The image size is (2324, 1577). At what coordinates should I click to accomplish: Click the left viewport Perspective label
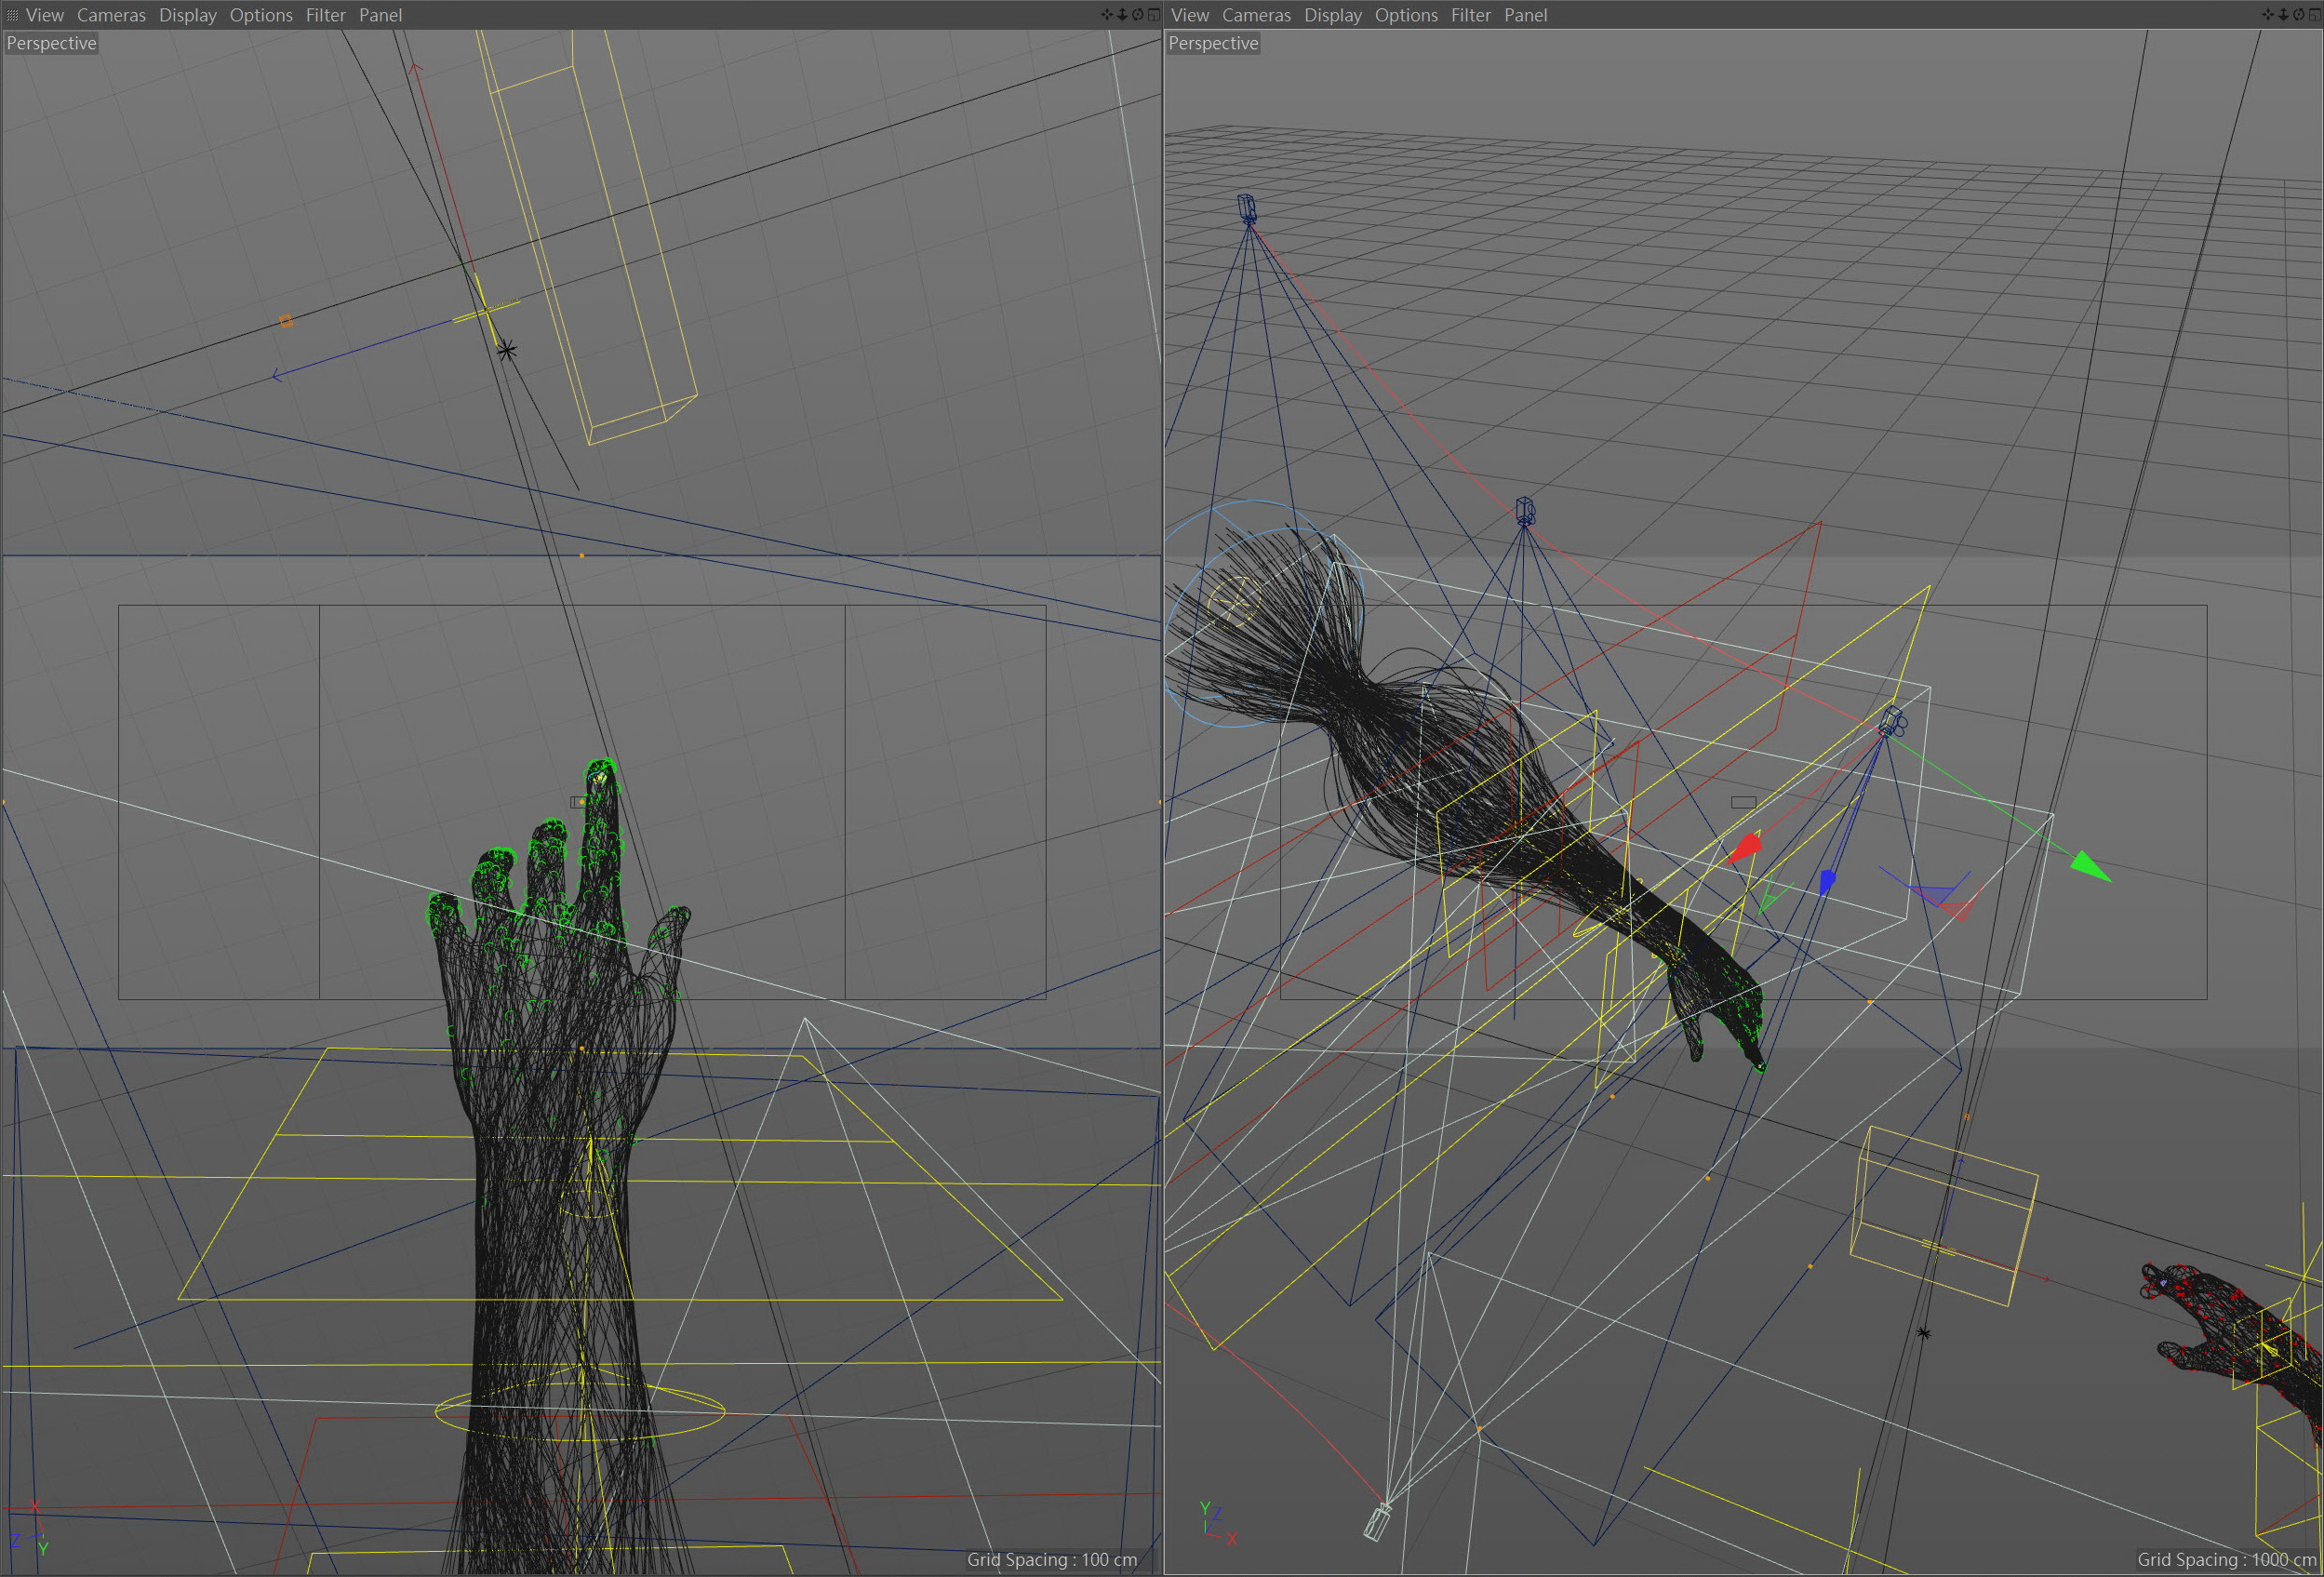click(51, 43)
